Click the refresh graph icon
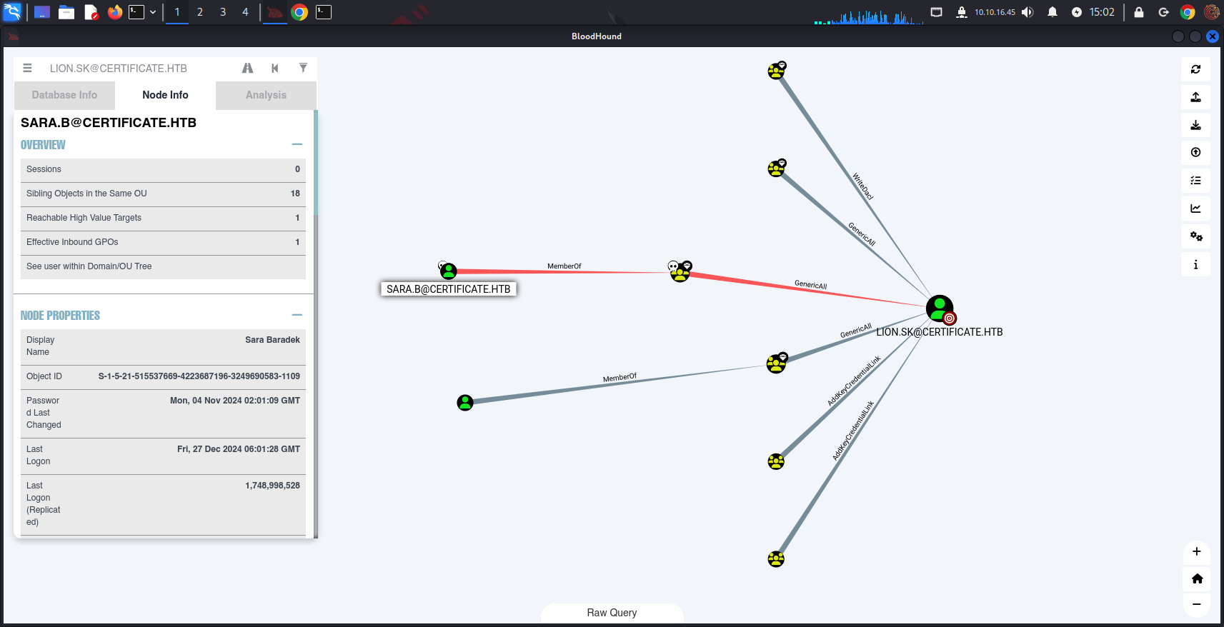This screenshot has height=627, width=1224. point(1195,69)
